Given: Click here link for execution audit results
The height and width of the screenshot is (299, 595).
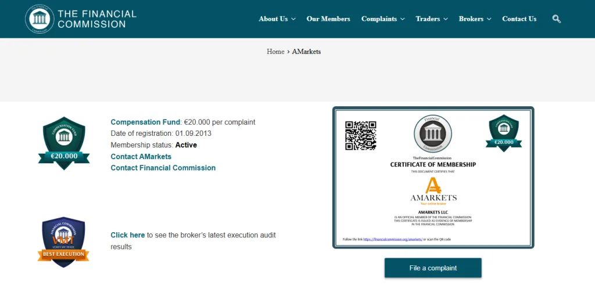Looking at the screenshot, I should click(x=128, y=235).
